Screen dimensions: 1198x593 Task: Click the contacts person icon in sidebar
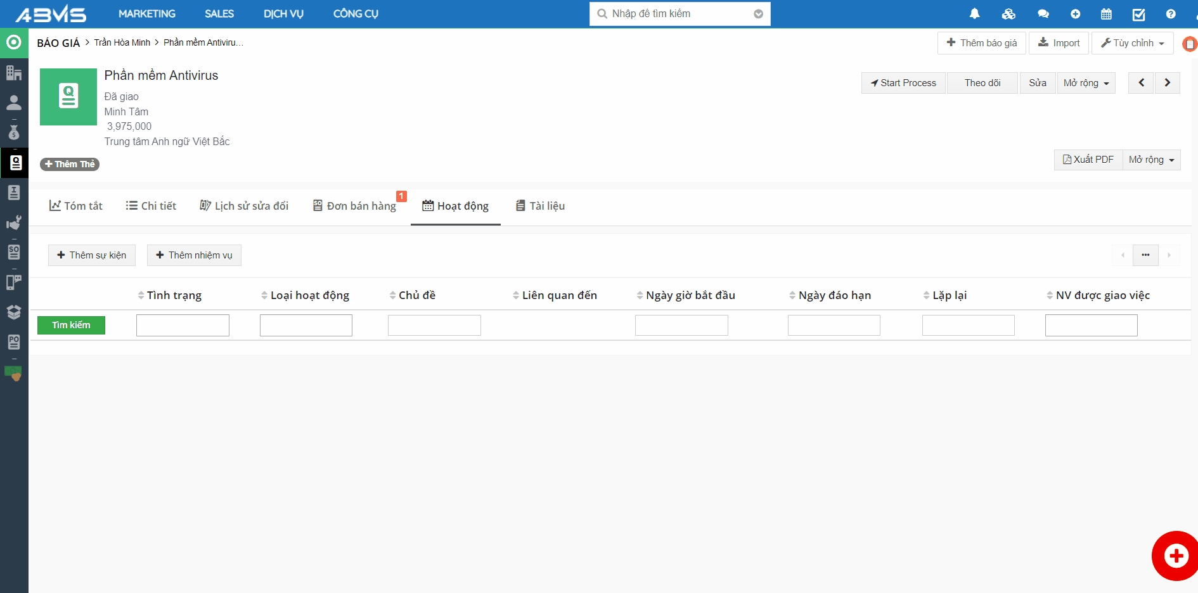click(x=14, y=103)
